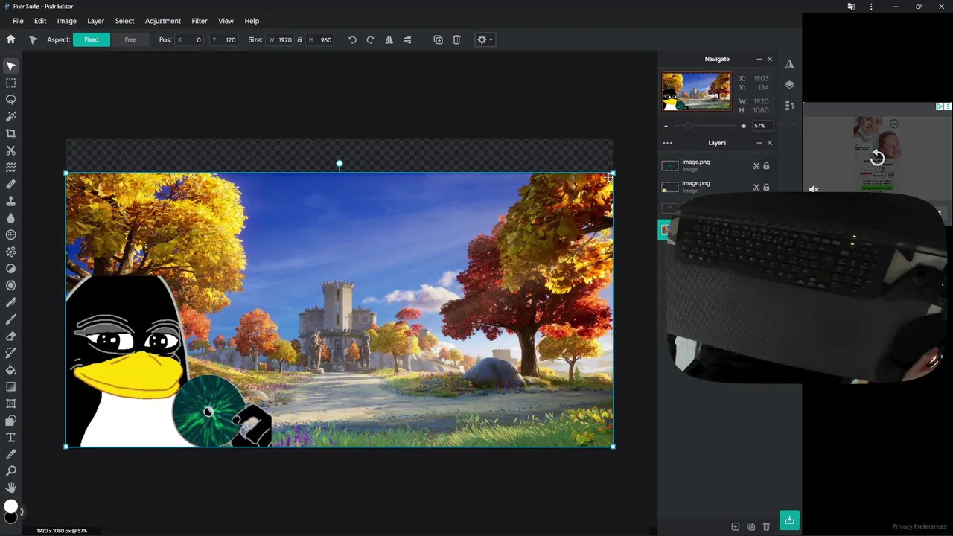Select the Gradient tool
The image size is (953, 536).
click(x=10, y=387)
